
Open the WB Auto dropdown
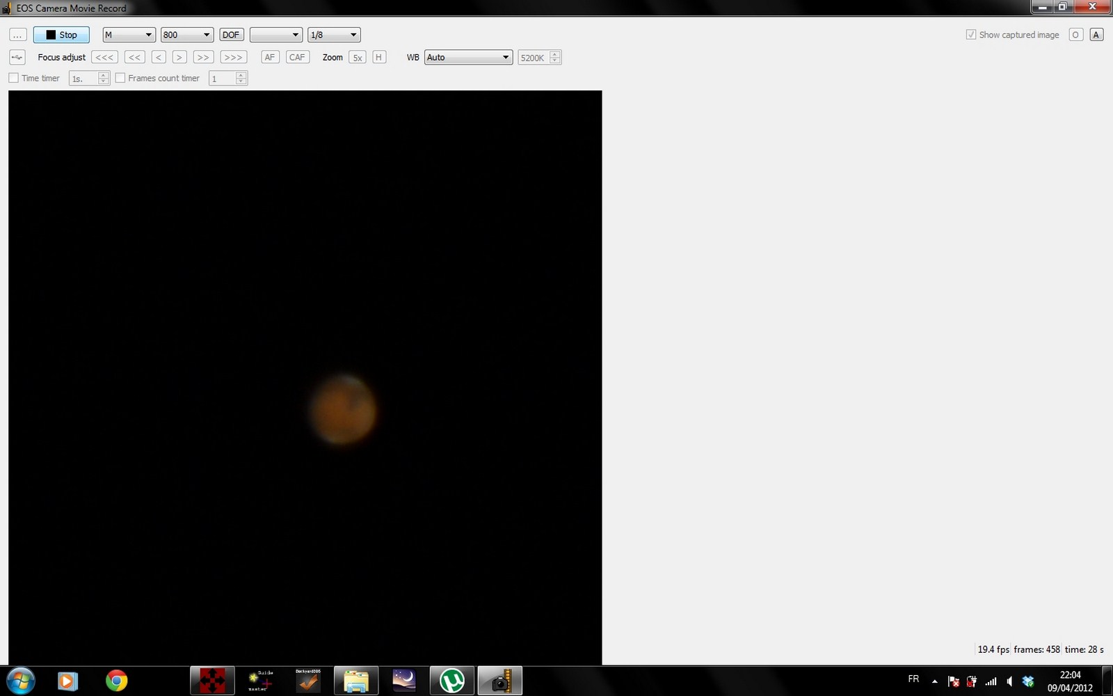point(468,57)
